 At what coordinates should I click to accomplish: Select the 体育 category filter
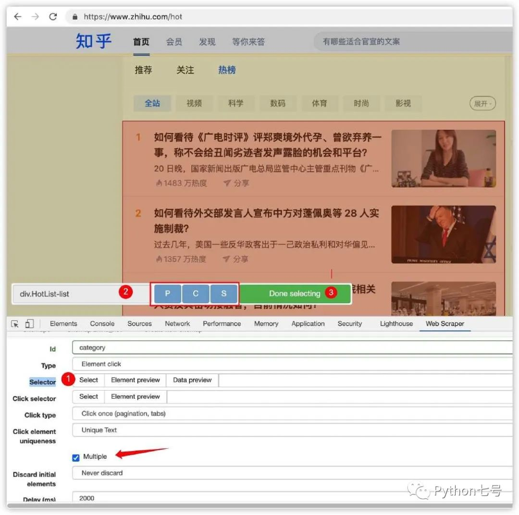pyautogui.click(x=320, y=103)
